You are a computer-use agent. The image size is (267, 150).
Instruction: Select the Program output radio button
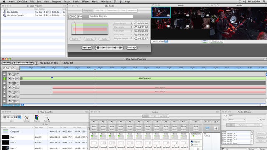[x=192, y=142]
